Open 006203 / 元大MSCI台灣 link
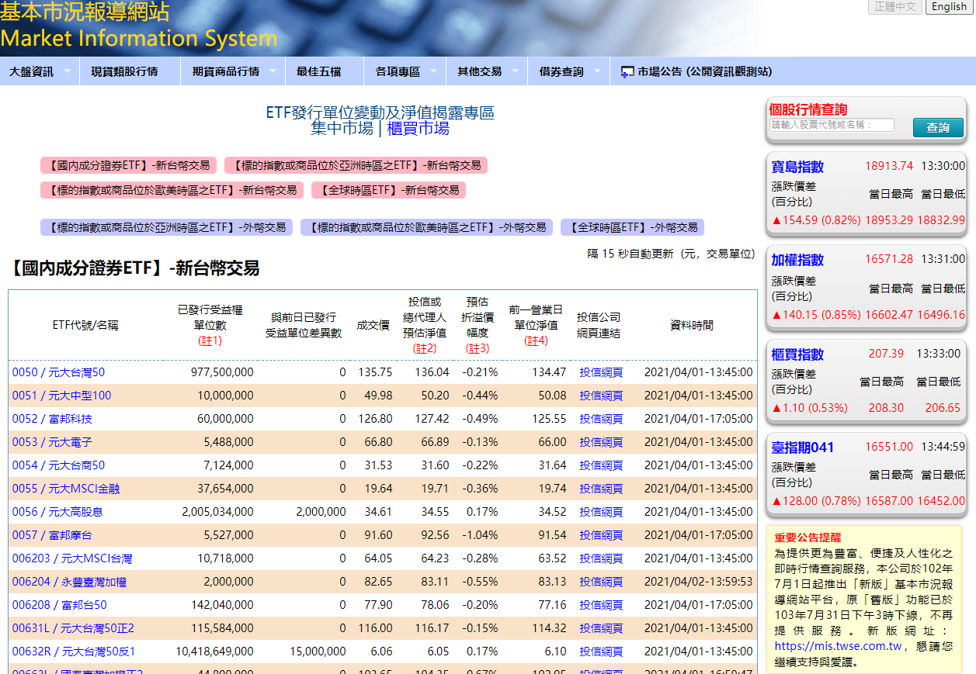Viewport: 976px width, 674px height. (72, 558)
